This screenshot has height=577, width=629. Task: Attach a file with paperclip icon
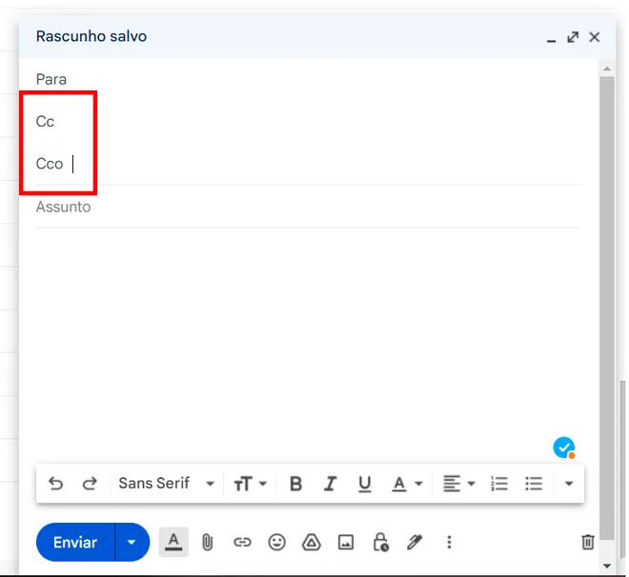(207, 542)
